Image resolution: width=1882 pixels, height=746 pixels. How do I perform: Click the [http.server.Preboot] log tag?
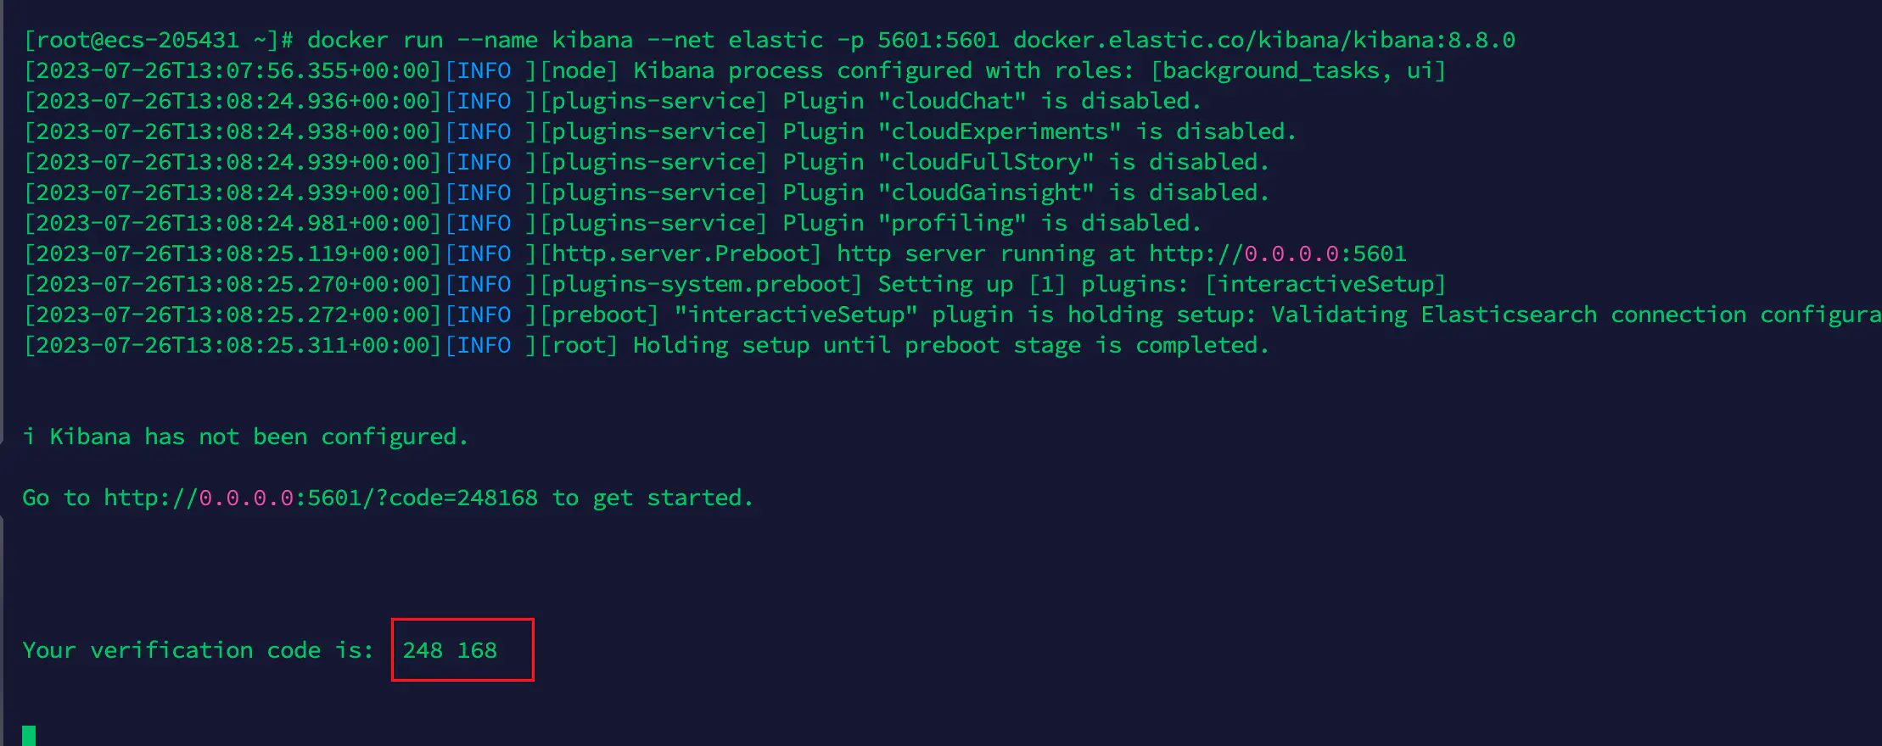pos(681,253)
